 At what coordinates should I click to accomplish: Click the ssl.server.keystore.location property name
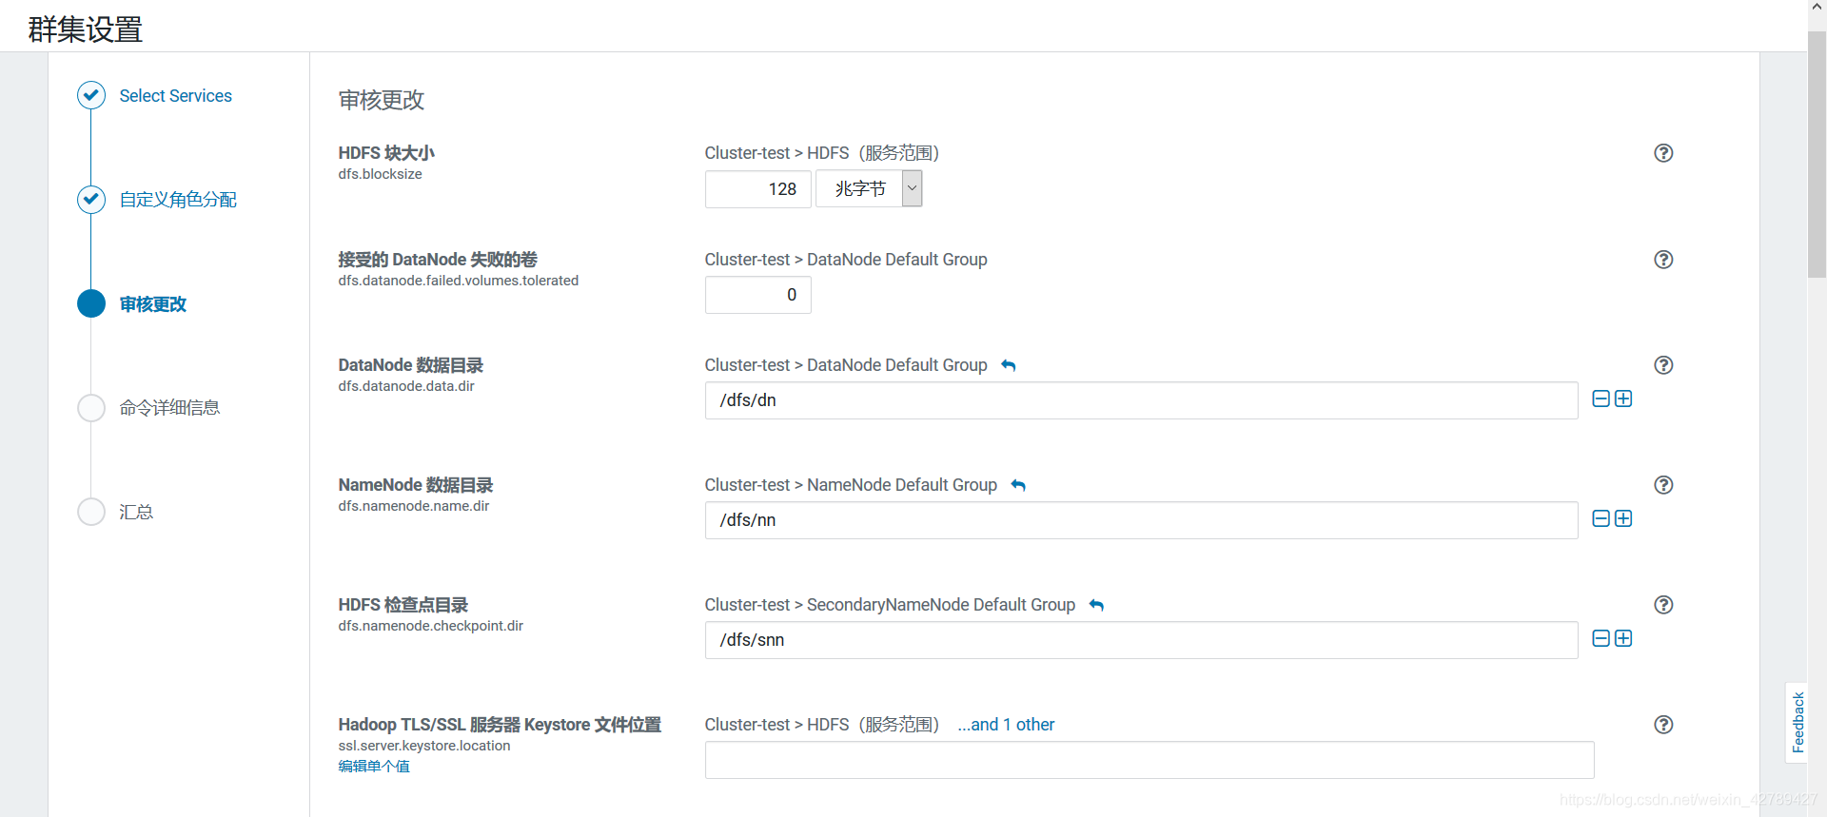point(424,746)
